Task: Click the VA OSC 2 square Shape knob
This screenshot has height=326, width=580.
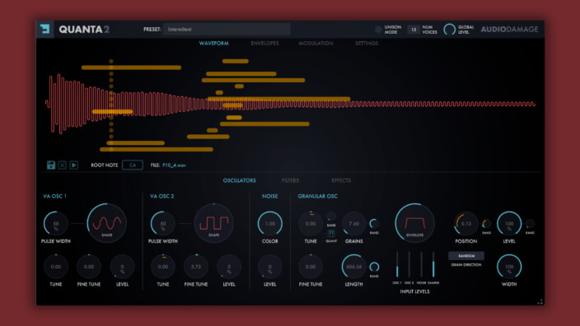Action: click(x=214, y=223)
